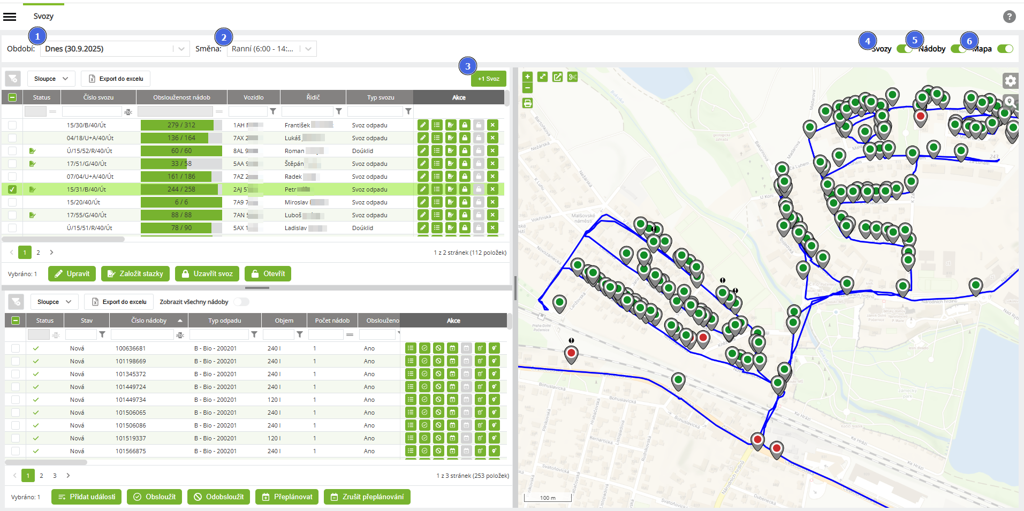Click the Uzavřít svoz button
This screenshot has width=1024, height=511.
207,274
